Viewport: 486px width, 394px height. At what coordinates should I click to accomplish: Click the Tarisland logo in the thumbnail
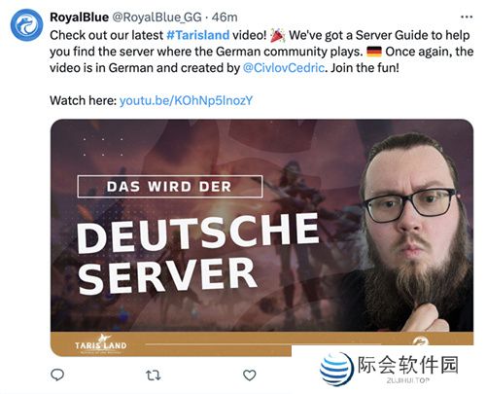(x=101, y=344)
